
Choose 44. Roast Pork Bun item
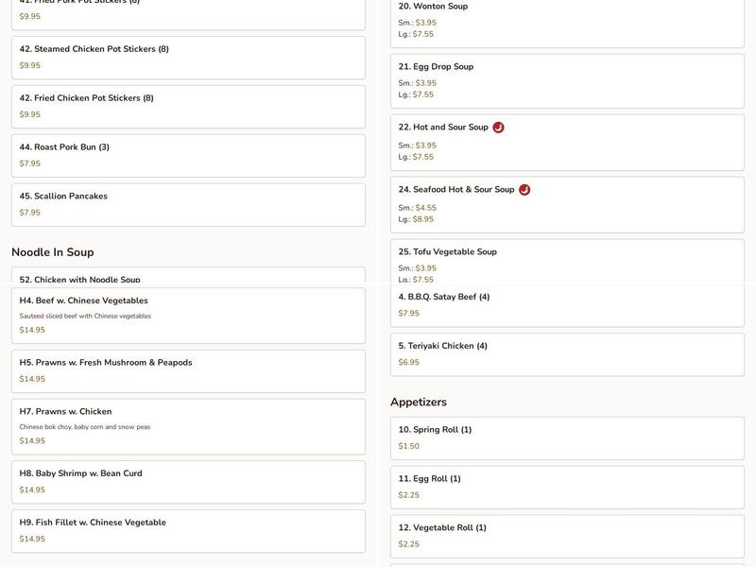(188, 156)
